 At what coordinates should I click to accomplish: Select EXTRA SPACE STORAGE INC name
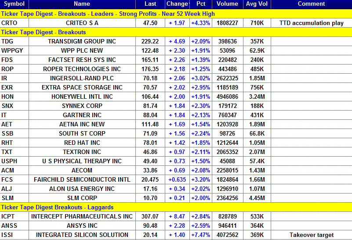tap(82, 87)
